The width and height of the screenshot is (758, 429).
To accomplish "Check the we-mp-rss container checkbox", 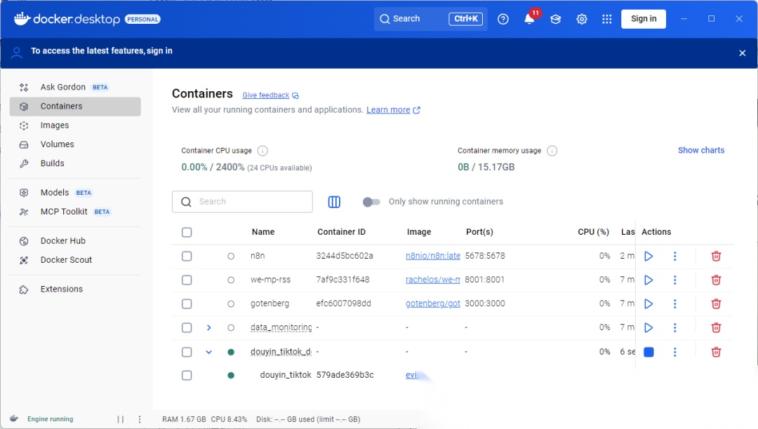I will [187, 280].
